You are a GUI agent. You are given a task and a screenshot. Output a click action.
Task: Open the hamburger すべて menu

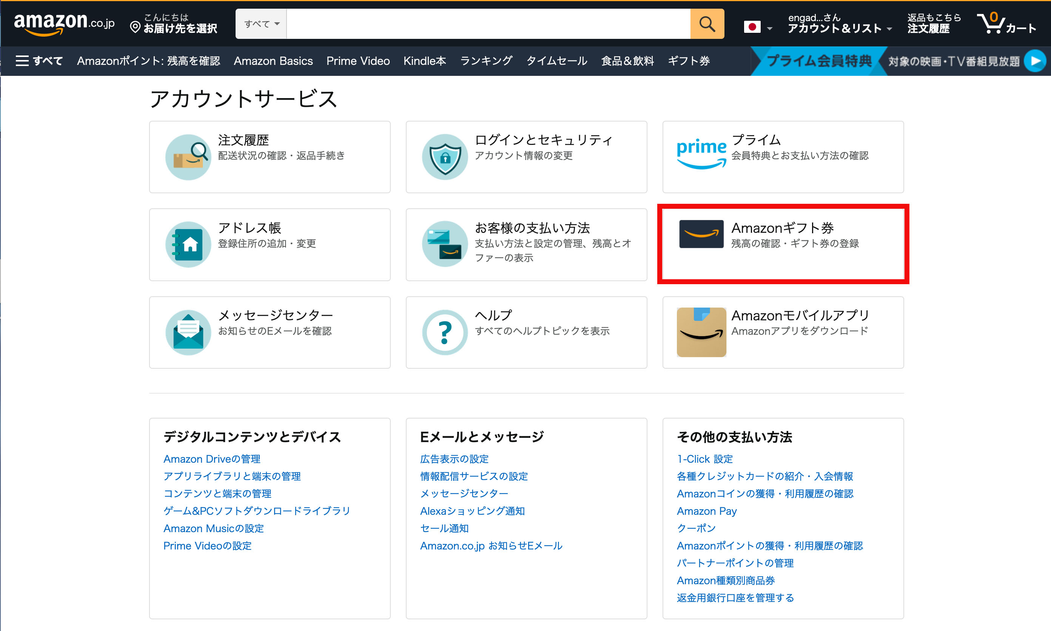tap(39, 61)
